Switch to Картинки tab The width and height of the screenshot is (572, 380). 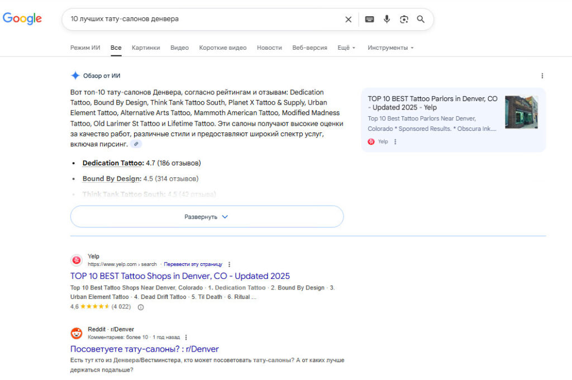point(146,48)
